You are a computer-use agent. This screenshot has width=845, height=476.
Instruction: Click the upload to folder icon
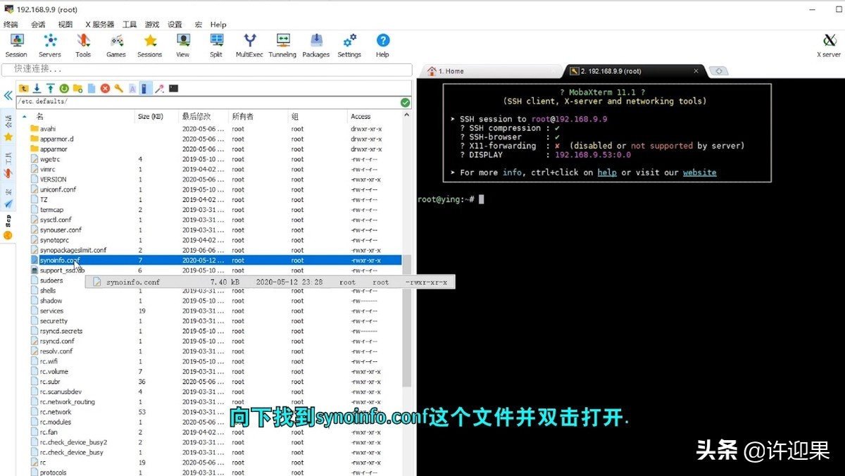pos(51,89)
